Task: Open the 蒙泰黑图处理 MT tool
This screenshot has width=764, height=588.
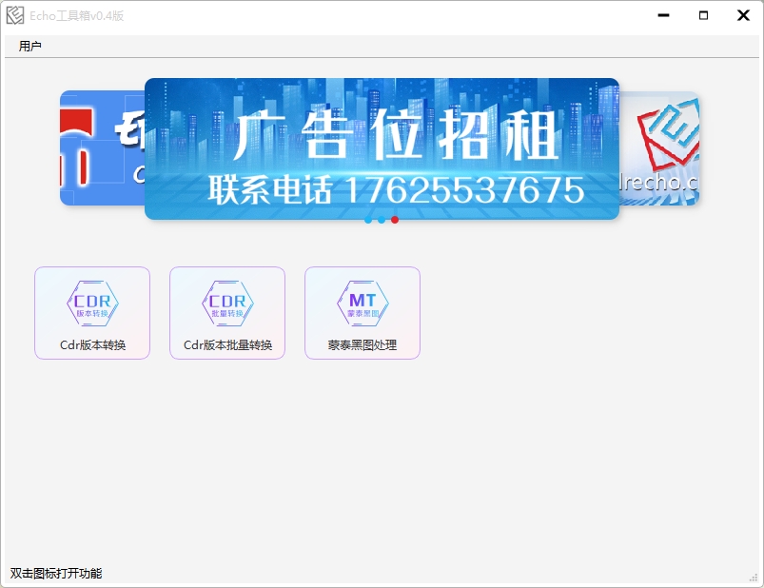Action: (x=362, y=312)
